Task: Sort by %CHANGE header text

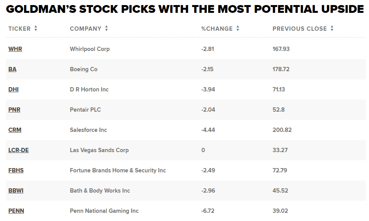Action: (217, 29)
